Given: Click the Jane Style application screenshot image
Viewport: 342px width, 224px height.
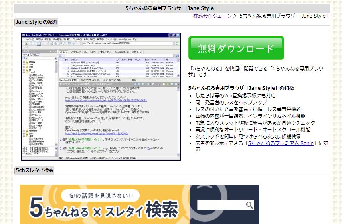Looking at the screenshot, I should (x=101, y=97).
